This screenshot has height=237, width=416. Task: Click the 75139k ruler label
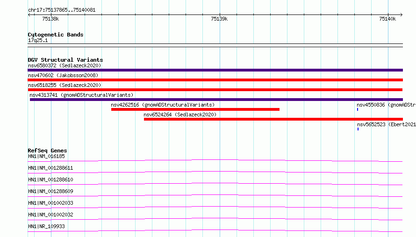(219, 19)
